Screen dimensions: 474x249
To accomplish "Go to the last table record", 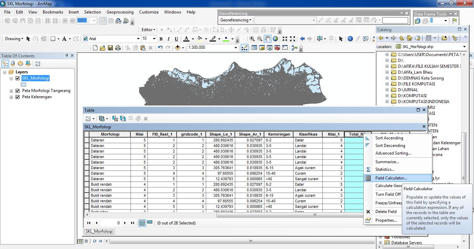I will pyautogui.click(x=132, y=223).
